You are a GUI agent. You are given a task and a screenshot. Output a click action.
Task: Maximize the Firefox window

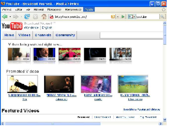tap(158, 4)
